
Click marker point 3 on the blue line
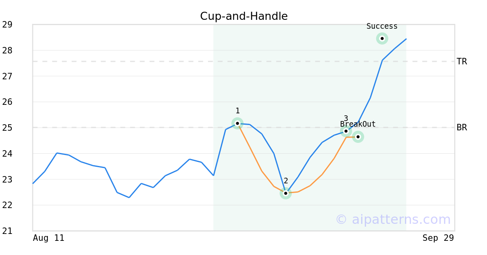pos(346,131)
